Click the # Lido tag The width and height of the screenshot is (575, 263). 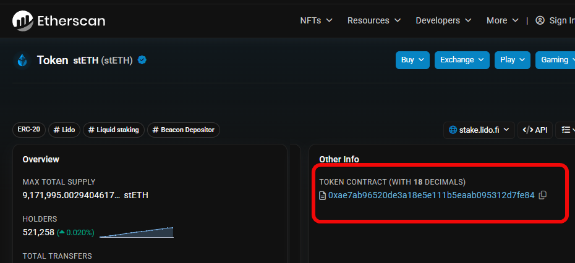pyautogui.click(x=64, y=130)
